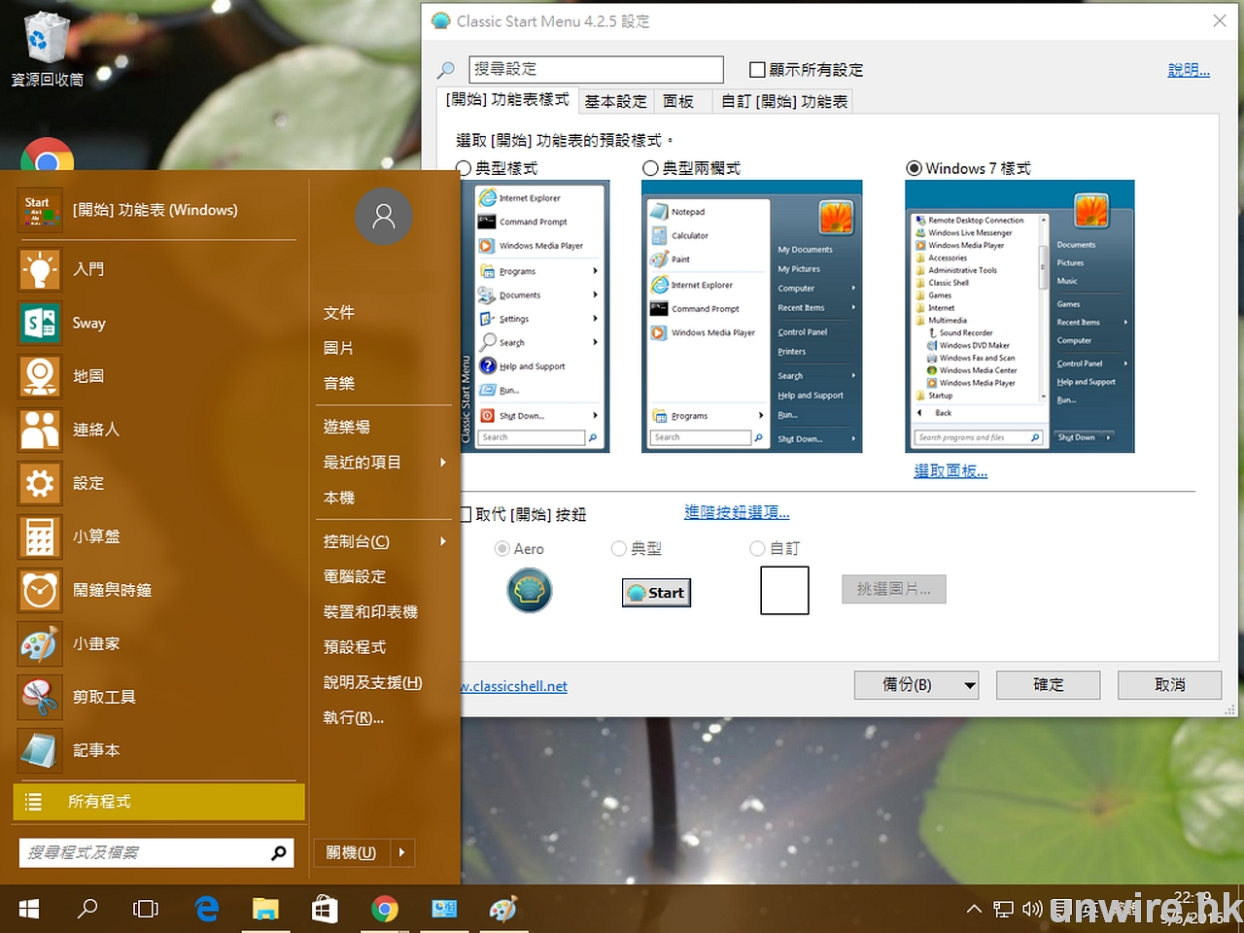
Task: Open 剪取工具 snipping tool
Action: pyautogui.click(x=103, y=697)
